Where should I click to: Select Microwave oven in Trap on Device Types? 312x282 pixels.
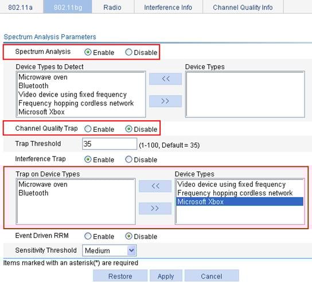pos(43,184)
